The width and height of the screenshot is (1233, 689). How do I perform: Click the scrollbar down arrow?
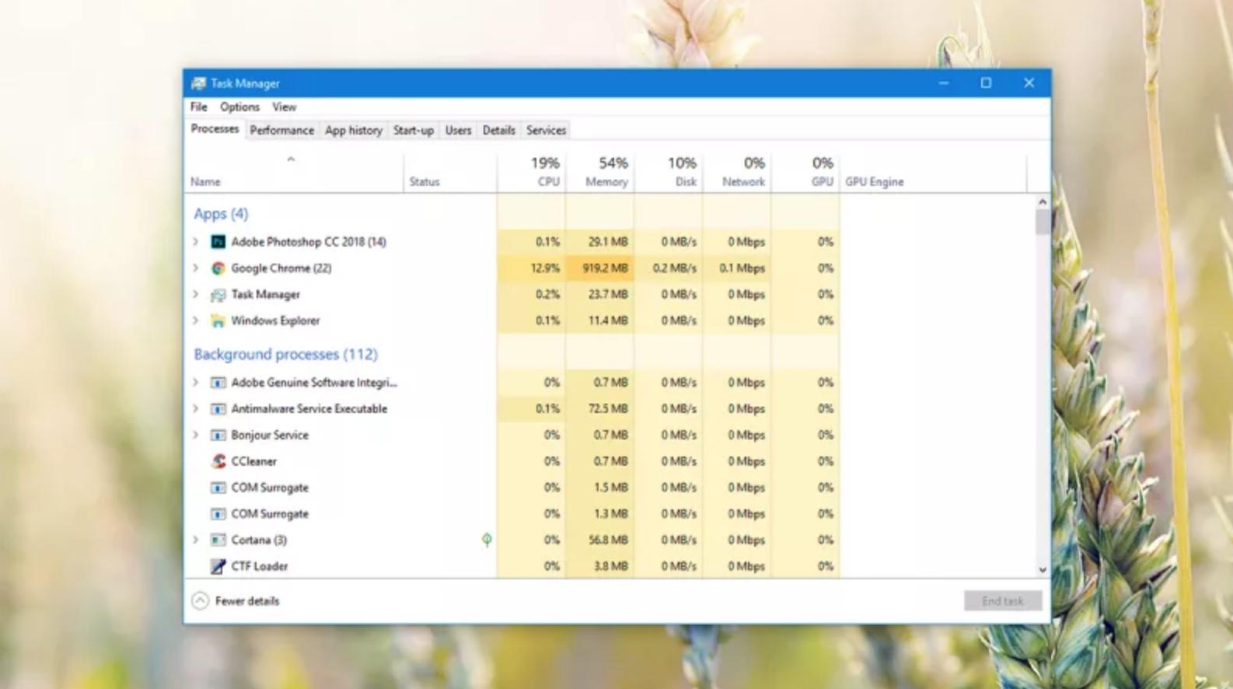pos(1043,570)
